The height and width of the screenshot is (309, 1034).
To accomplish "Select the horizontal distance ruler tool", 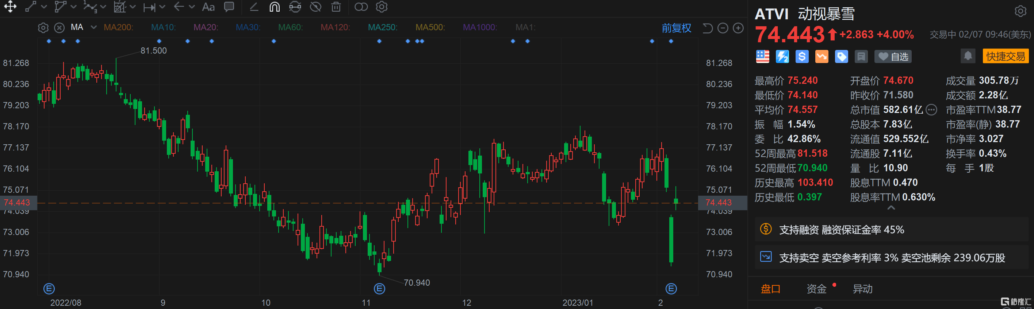I will pos(149,7).
